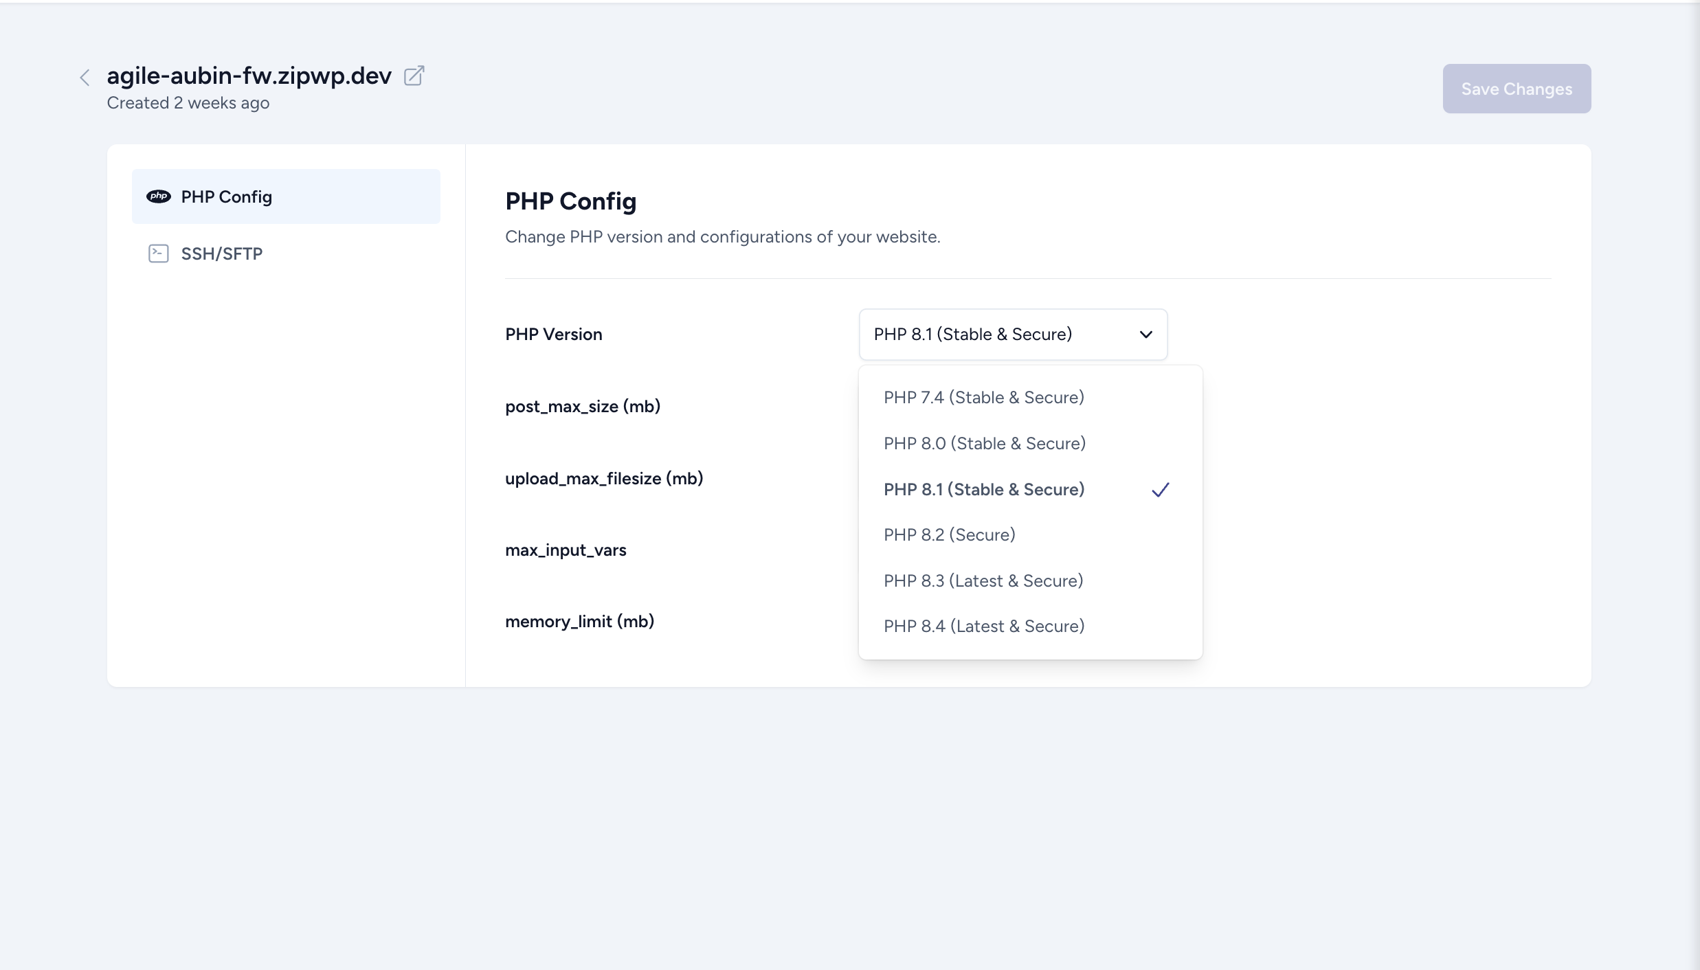Select the PHP 8.2 (Secure) option

click(949, 535)
